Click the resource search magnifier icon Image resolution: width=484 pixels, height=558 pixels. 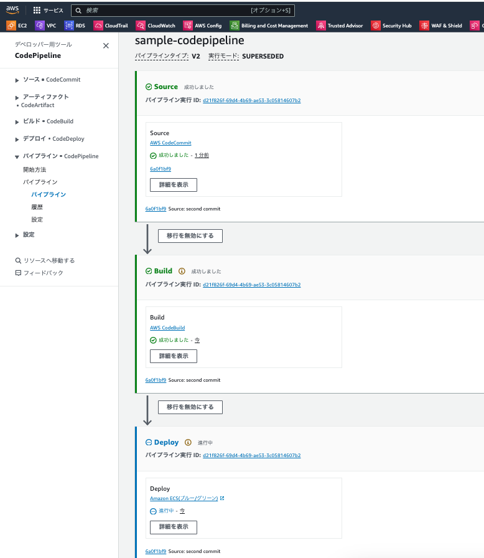(x=18, y=260)
